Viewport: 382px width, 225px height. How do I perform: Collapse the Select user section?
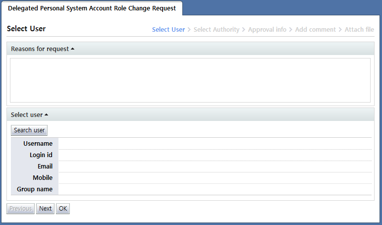(x=29, y=114)
